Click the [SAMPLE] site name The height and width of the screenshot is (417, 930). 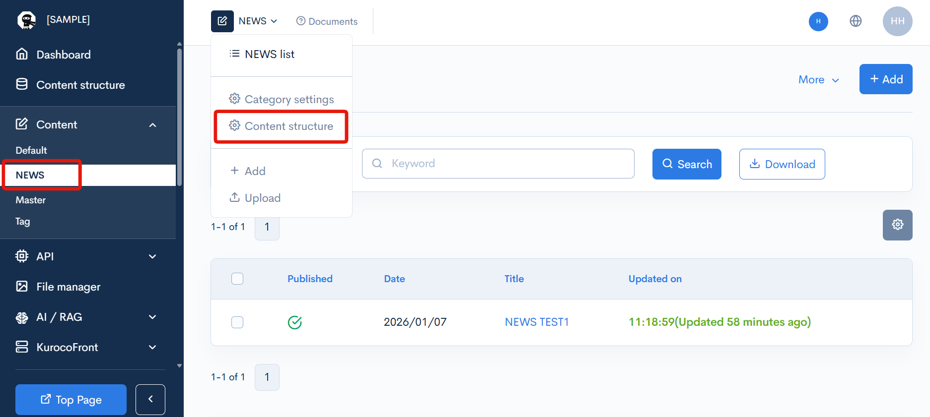click(68, 19)
